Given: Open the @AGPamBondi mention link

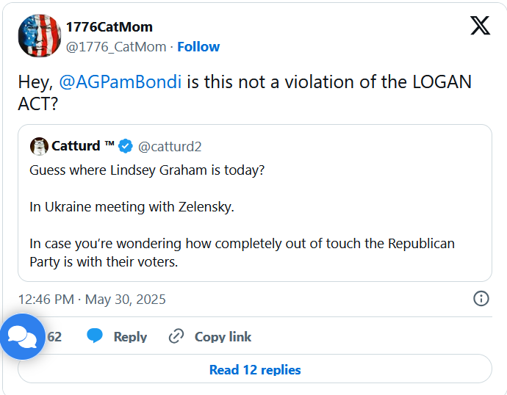Looking at the screenshot, I should pyautogui.click(x=120, y=81).
